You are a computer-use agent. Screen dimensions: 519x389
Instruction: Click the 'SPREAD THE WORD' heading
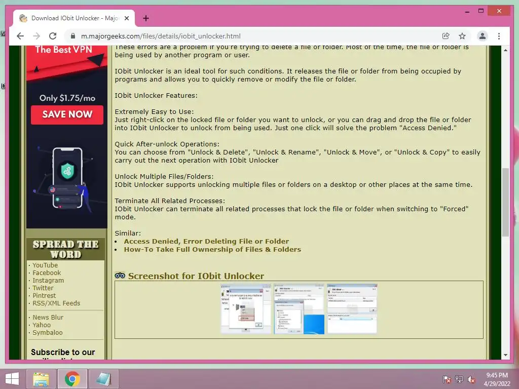click(x=66, y=249)
